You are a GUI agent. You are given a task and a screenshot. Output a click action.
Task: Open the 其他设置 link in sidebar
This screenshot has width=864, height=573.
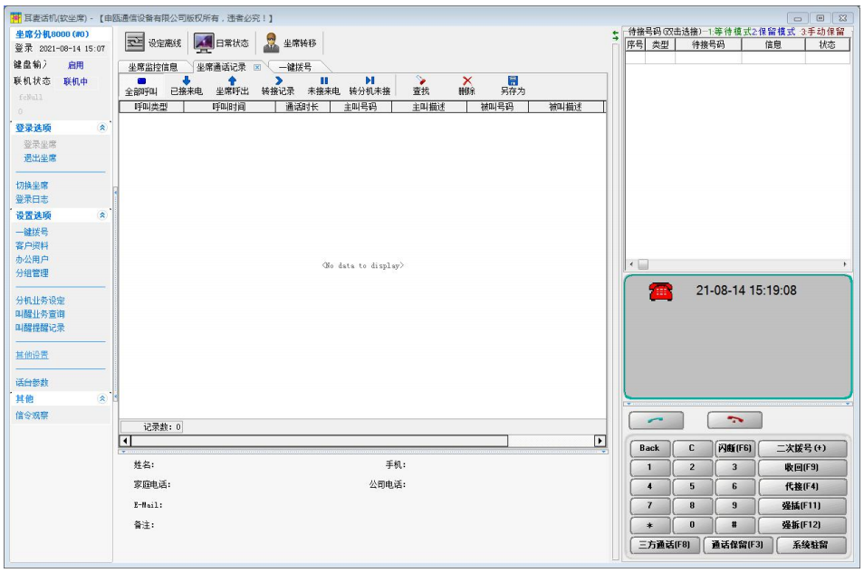click(32, 355)
